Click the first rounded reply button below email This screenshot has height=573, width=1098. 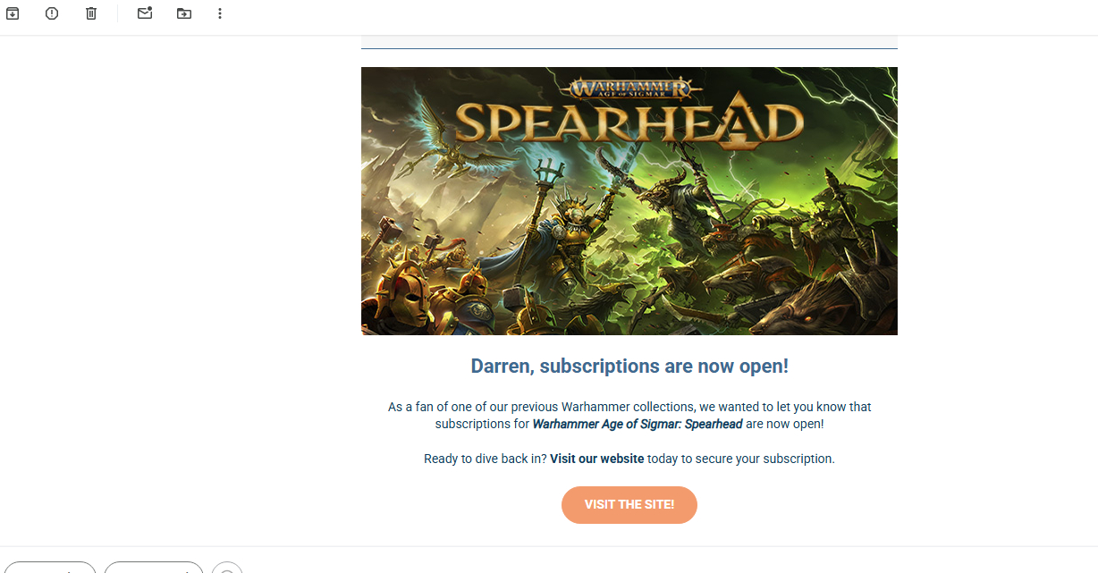48,569
